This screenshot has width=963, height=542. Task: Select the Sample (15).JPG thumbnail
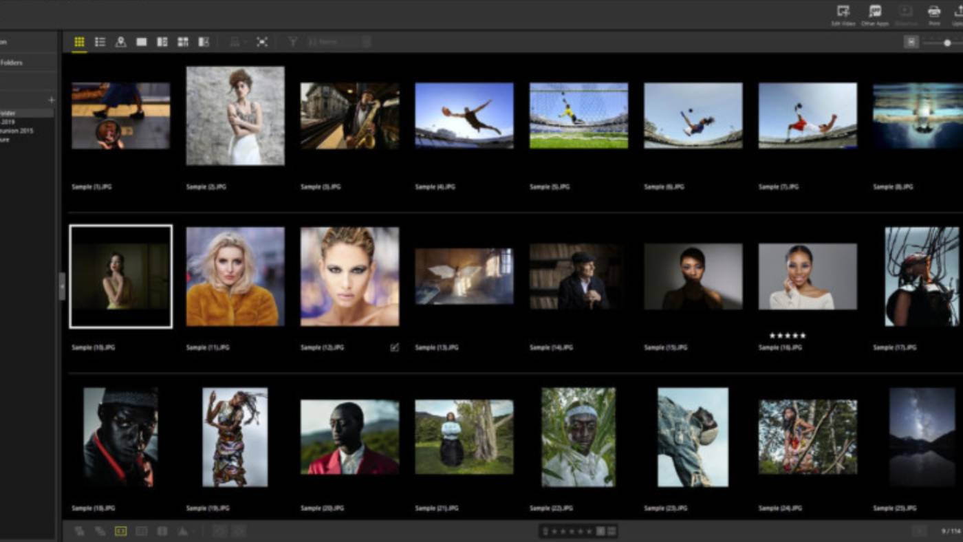coord(693,277)
